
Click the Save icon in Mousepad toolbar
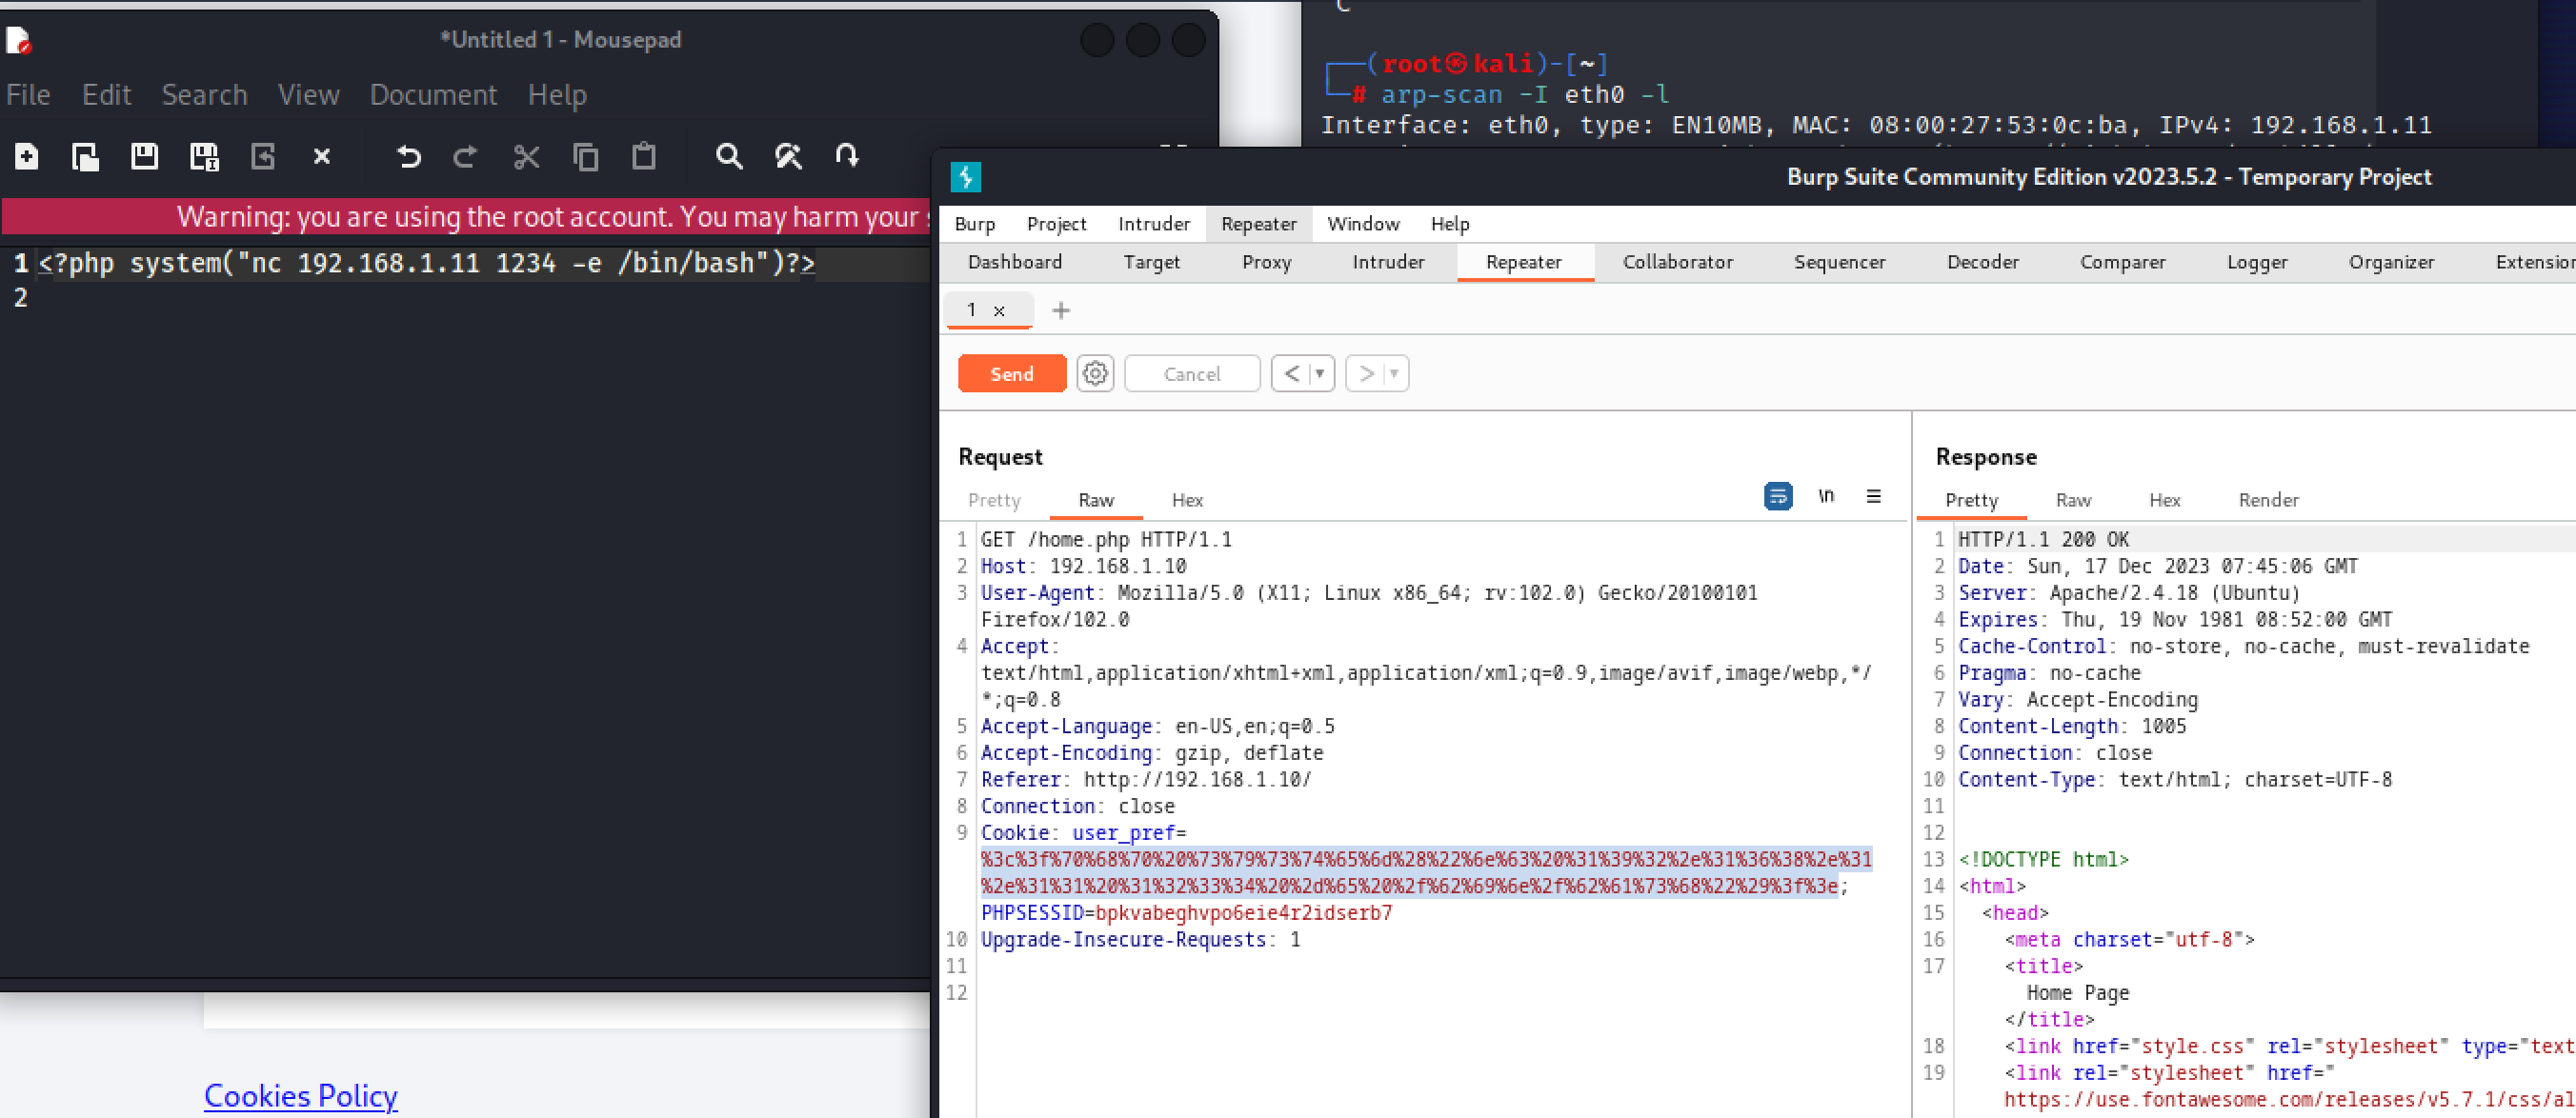coord(144,156)
